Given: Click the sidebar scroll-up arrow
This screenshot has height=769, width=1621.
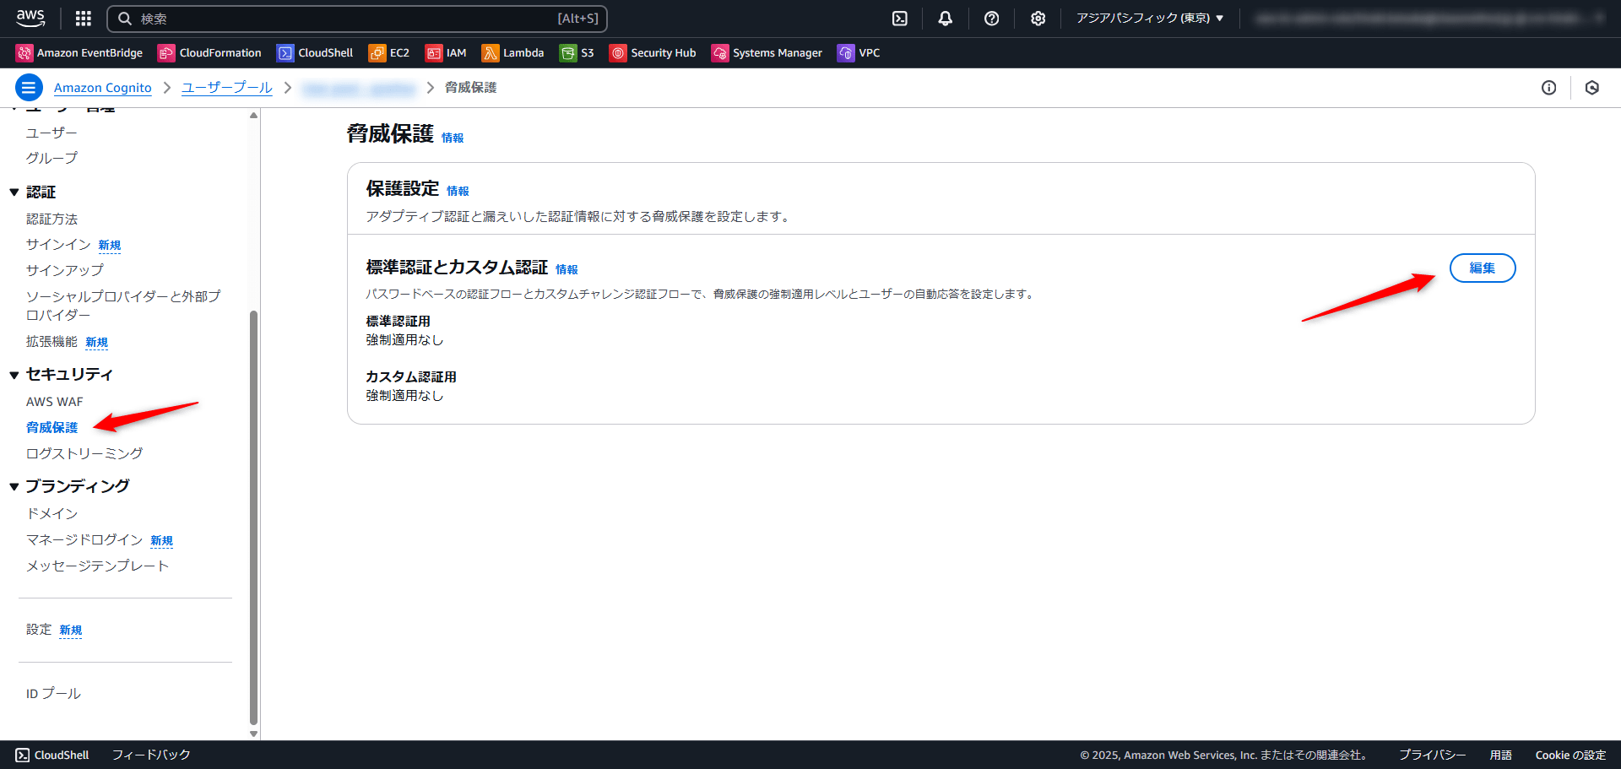Looking at the screenshot, I should 253,116.
